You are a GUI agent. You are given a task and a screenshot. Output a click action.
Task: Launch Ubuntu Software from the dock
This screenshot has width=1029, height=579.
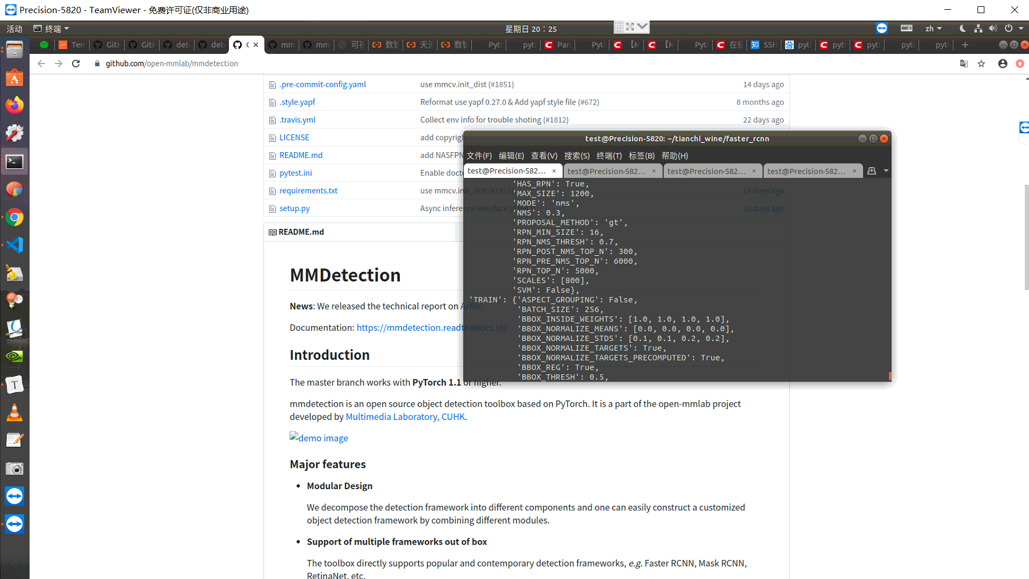(x=14, y=78)
